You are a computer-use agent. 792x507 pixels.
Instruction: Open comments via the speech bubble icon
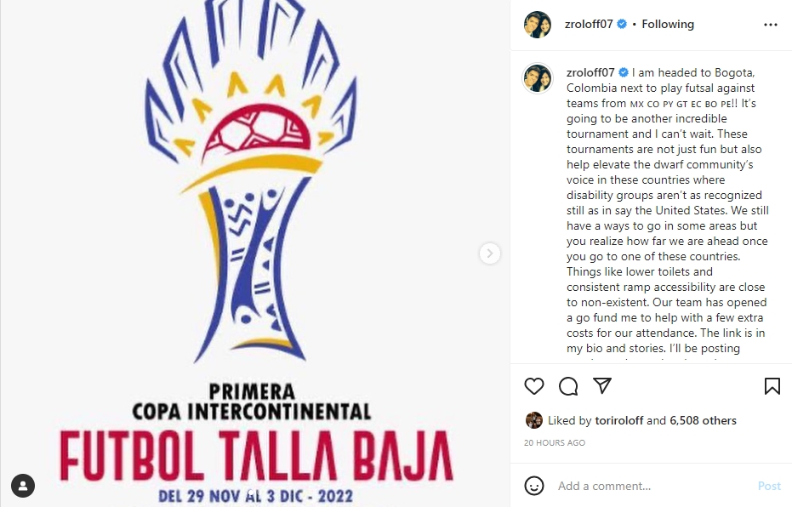pyautogui.click(x=568, y=386)
